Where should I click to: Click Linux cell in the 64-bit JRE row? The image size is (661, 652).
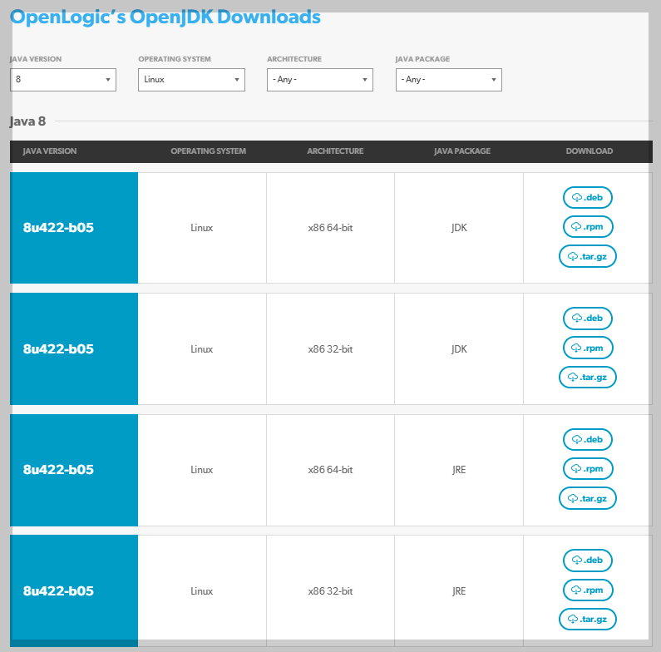202,470
